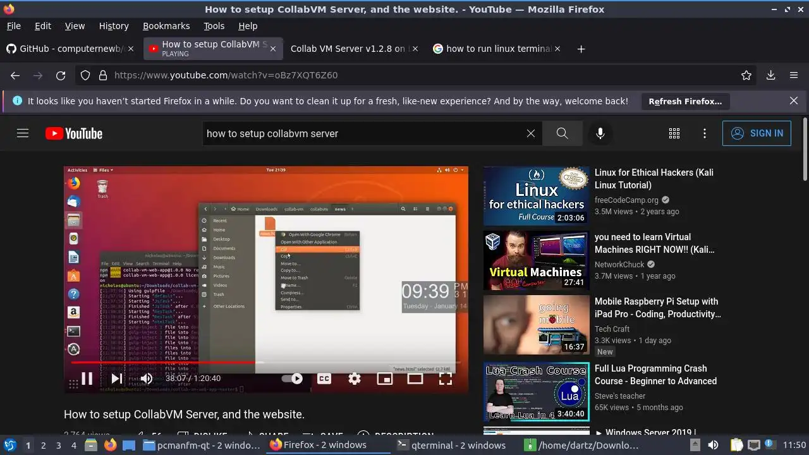Switch to the GitHub computernewb tab
This screenshot has height=455, width=809.
tap(71, 49)
